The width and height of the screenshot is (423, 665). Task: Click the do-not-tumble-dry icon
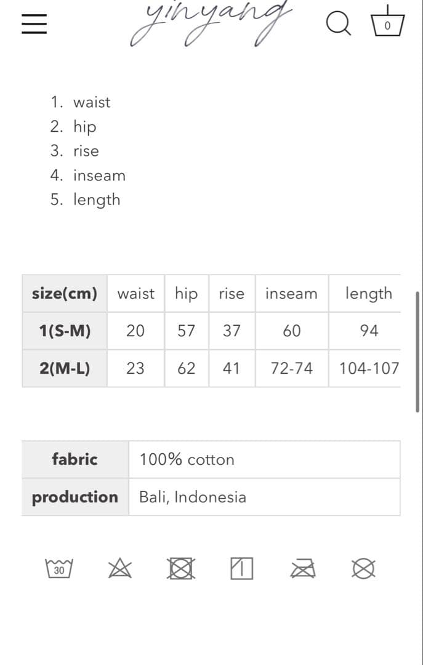[x=181, y=568]
